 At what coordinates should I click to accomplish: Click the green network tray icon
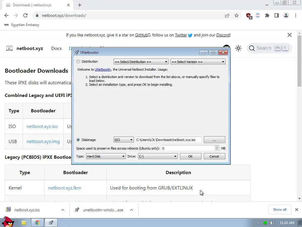pyautogui.click(x=265, y=223)
